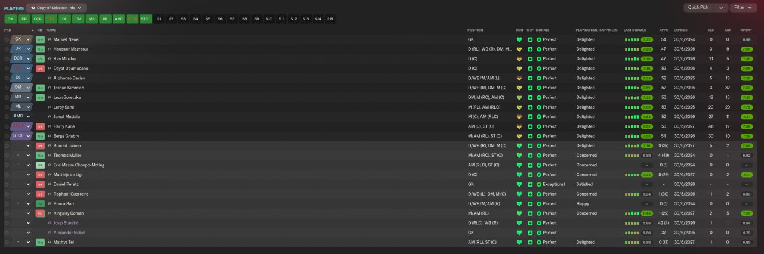764x254 pixels.
Task: Toggle the pick circle for Kim Min-Jae
Action: coord(7,59)
